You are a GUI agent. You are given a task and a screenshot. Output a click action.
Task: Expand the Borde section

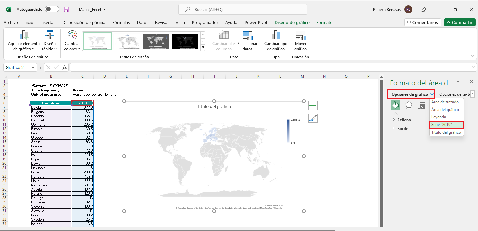(x=402, y=129)
